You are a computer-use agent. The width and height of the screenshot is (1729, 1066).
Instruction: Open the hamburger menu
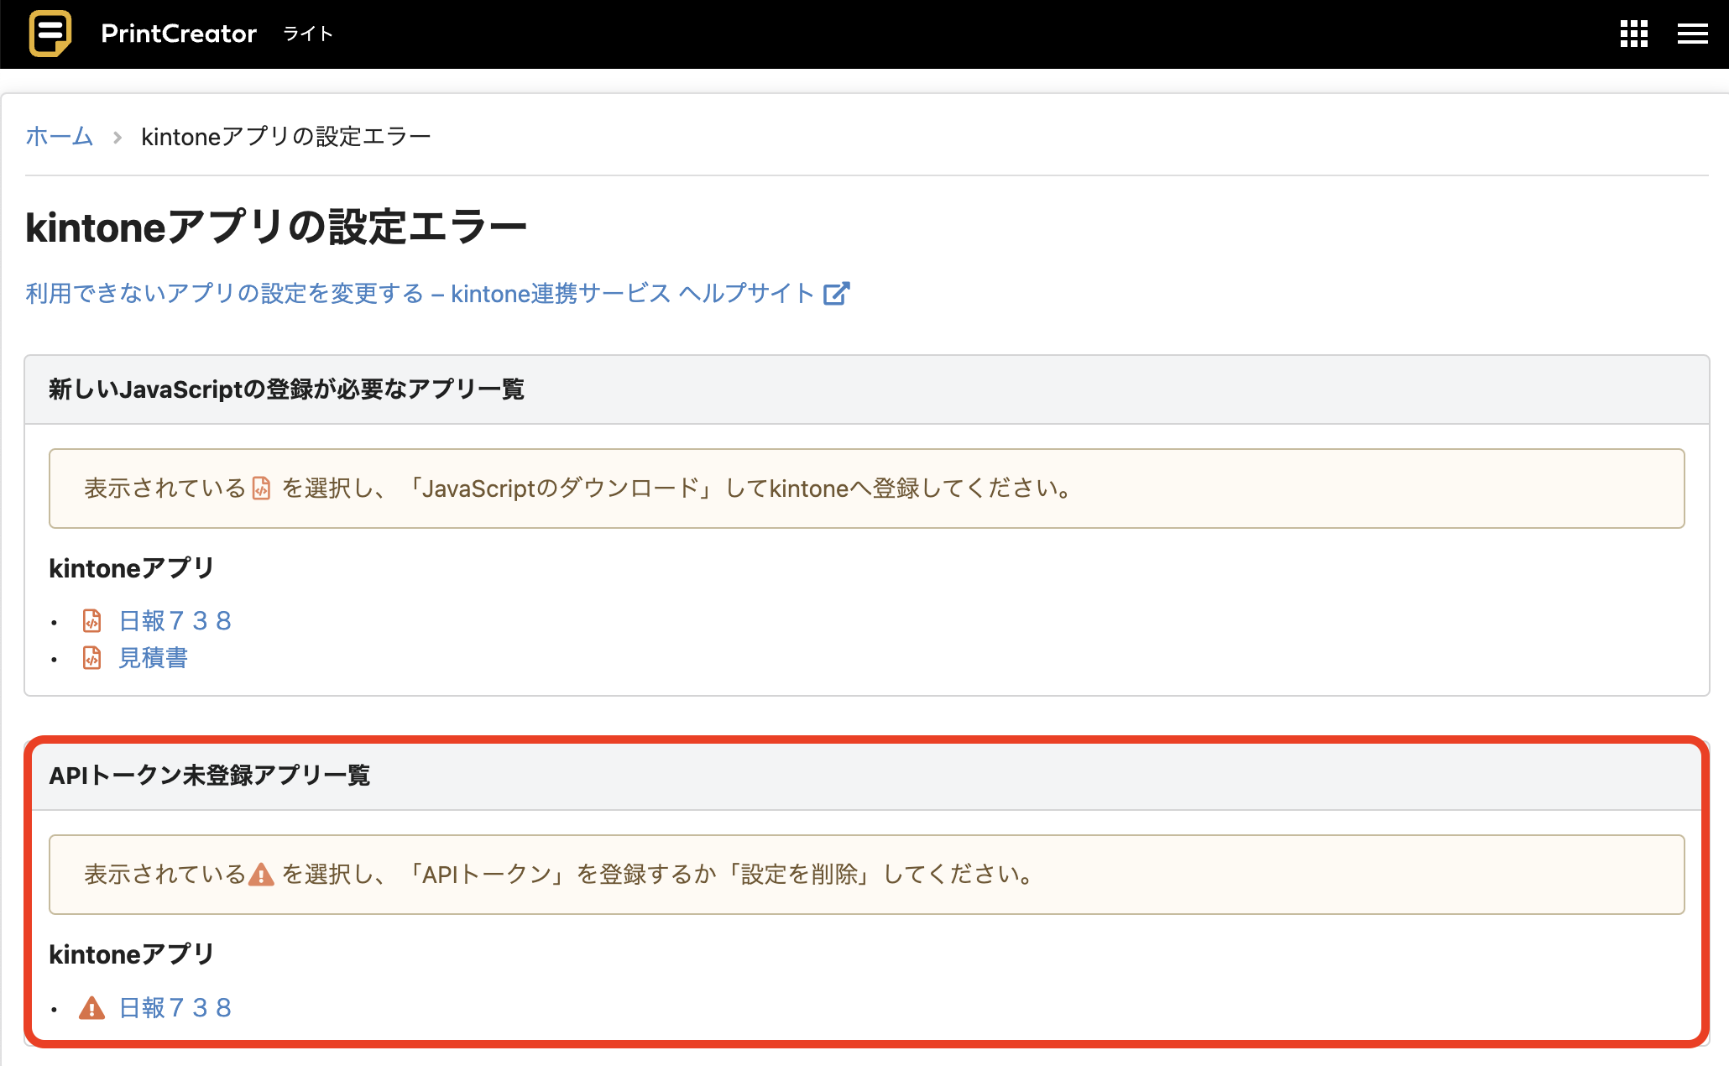[1692, 34]
